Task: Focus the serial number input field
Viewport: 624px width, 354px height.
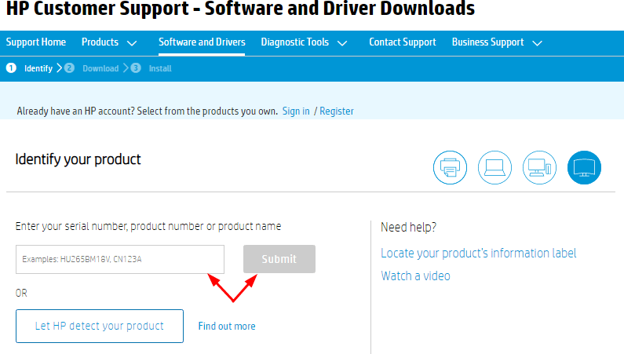Action: click(120, 259)
